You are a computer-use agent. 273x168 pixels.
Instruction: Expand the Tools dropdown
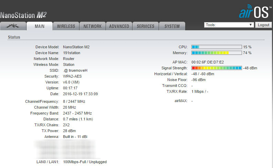pyautogui.click(x=229, y=25)
